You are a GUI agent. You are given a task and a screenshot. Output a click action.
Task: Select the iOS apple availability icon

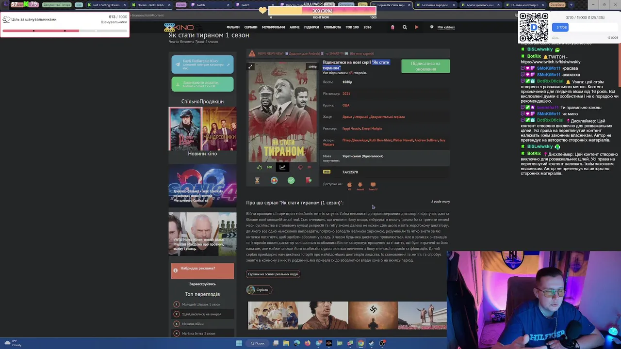(349, 185)
